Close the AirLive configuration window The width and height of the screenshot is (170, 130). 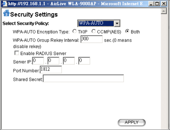pos(164,4)
